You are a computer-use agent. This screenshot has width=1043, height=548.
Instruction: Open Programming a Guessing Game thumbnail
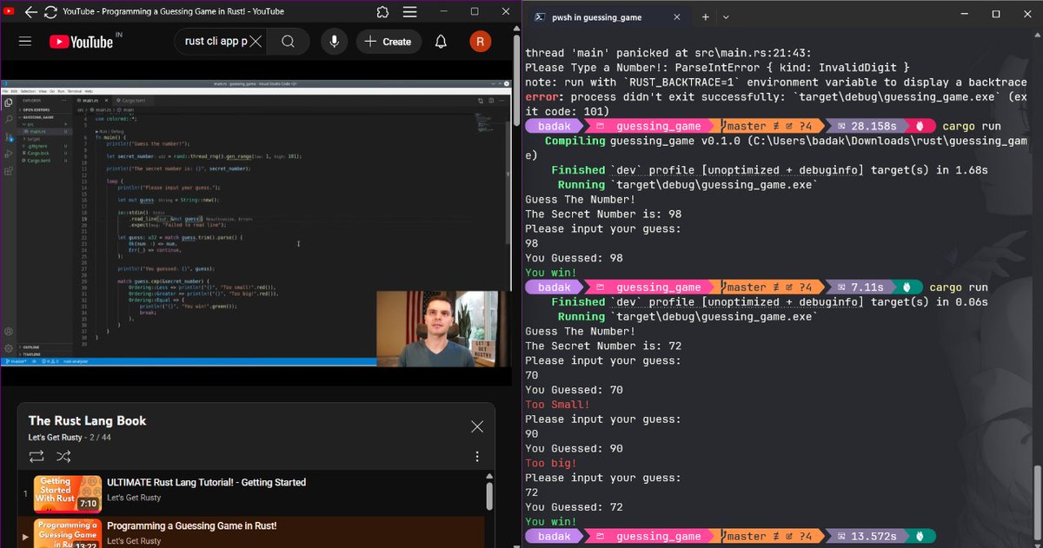pyautogui.click(x=66, y=533)
